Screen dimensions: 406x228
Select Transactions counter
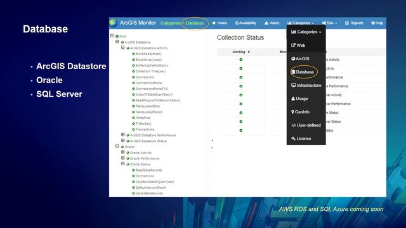[x=145, y=129]
